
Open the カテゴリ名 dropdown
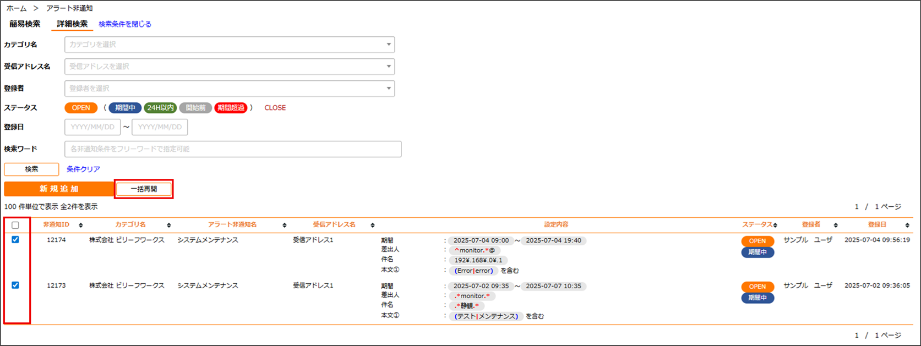(x=230, y=45)
